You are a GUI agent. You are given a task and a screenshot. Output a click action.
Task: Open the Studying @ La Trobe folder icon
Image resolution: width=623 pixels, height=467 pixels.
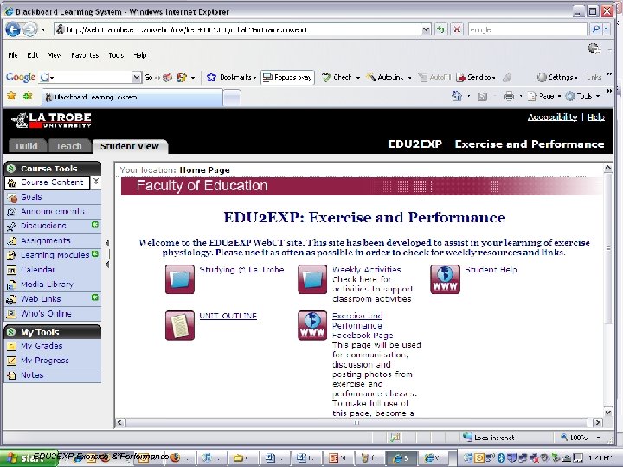180,279
